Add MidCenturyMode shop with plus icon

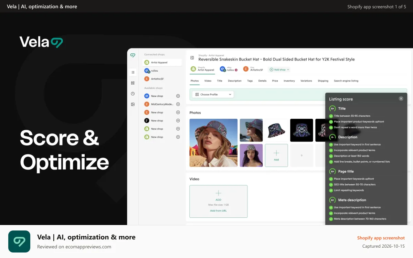(178, 104)
